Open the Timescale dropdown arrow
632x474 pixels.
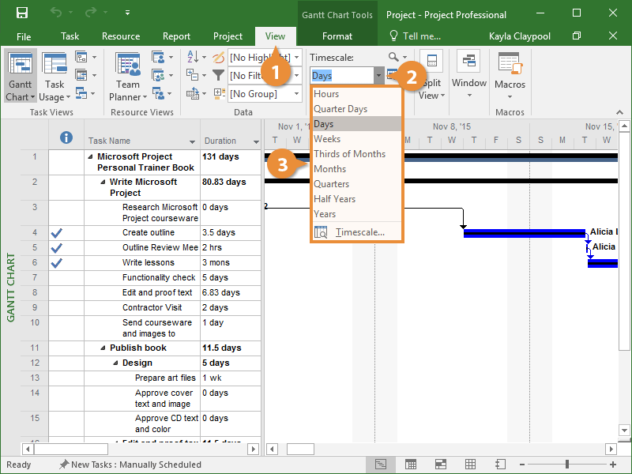(379, 76)
